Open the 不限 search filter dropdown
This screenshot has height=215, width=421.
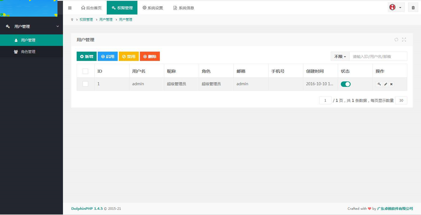pyautogui.click(x=339, y=56)
